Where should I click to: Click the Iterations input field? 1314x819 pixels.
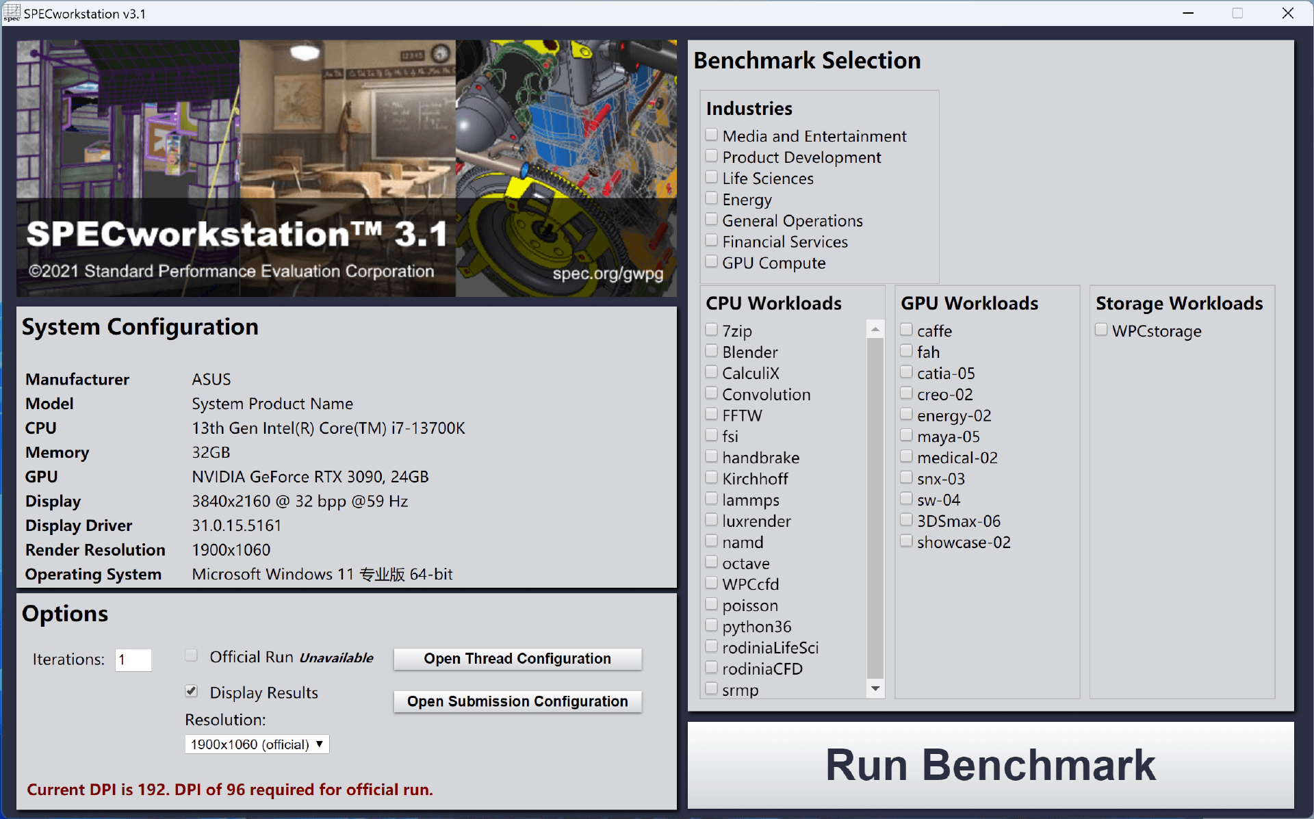tap(133, 660)
